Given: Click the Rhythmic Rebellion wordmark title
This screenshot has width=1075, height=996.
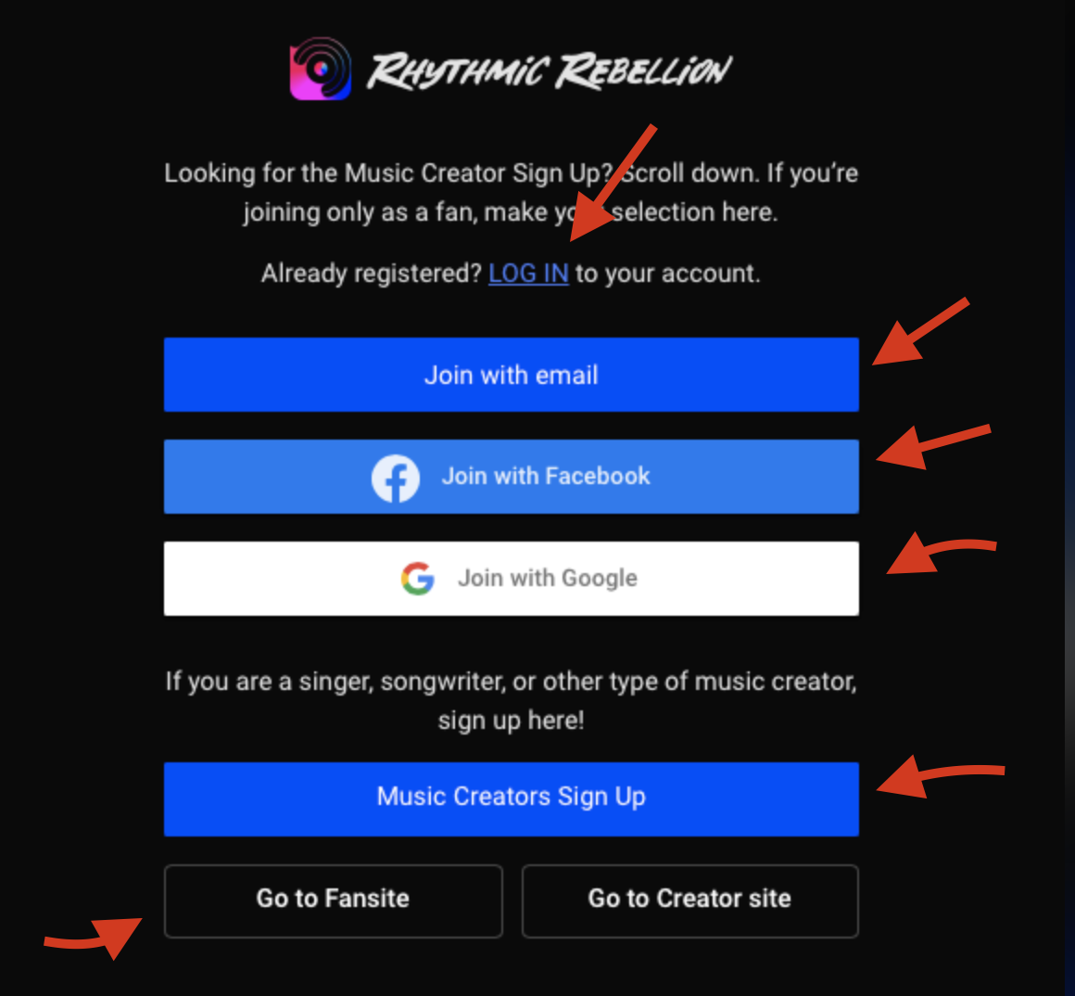Looking at the screenshot, I should [550, 70].
